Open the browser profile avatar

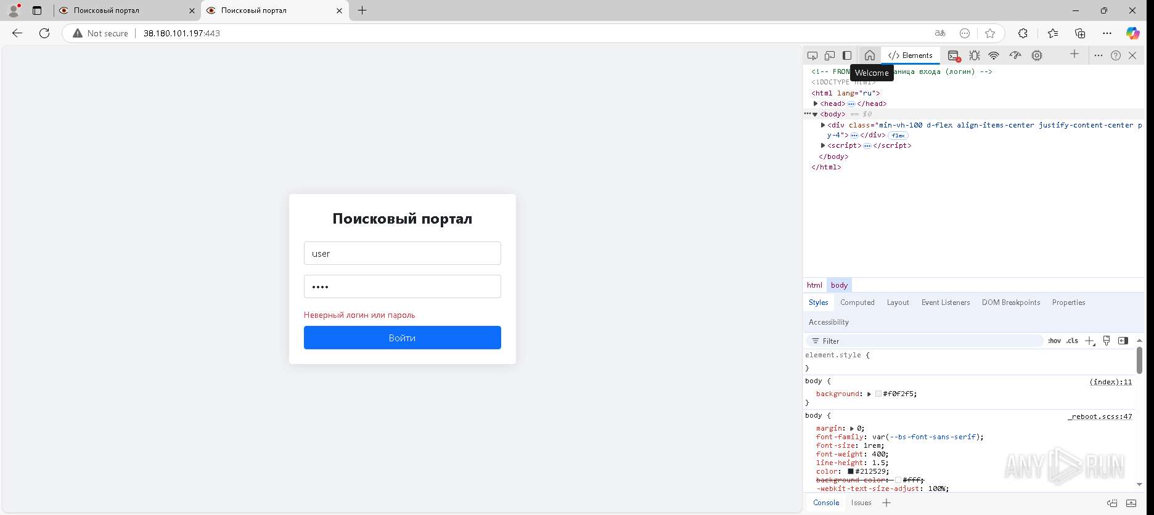tap(13, 10)
